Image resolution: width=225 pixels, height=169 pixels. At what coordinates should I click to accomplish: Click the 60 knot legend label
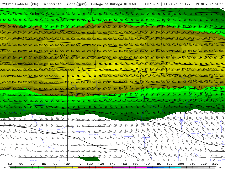21,164
